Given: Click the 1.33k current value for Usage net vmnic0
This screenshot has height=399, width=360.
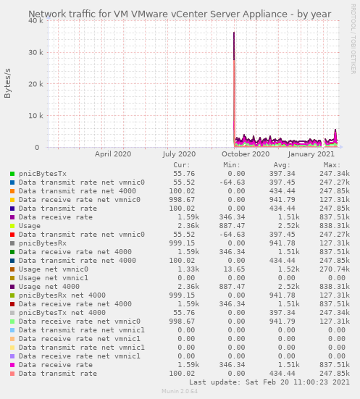Looking at the screenshot, I should tap(188, 269).
